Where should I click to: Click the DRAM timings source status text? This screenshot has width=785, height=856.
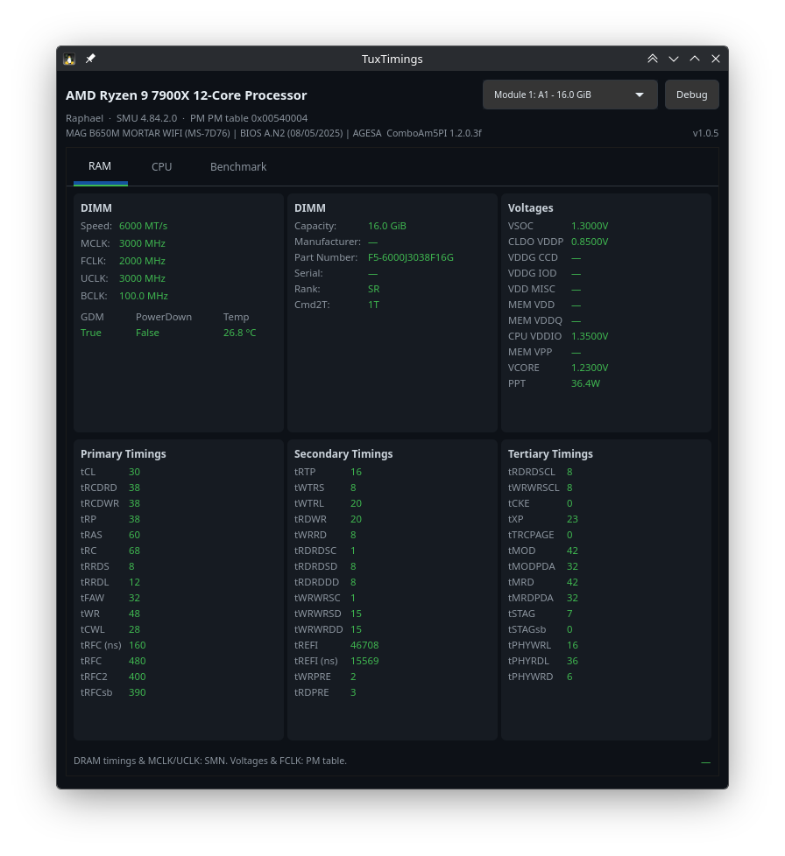(210, 761)
